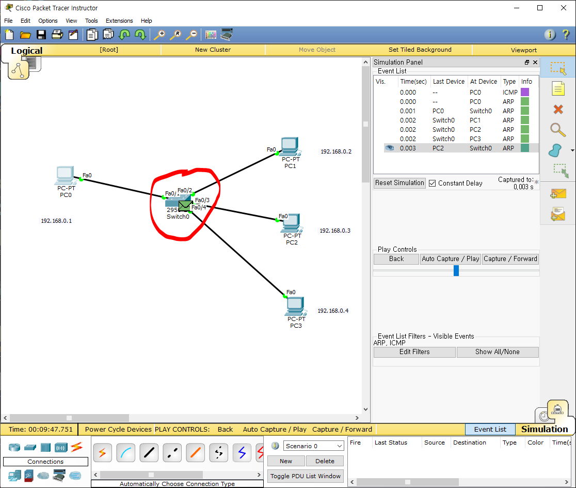Open a file with the folder icon
The height and width of the screenshot is (488, 576).
(x=25, y=35)
